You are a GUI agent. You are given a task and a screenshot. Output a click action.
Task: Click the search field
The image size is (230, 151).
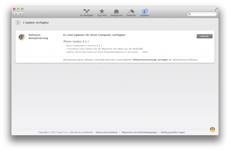[202, 14]
